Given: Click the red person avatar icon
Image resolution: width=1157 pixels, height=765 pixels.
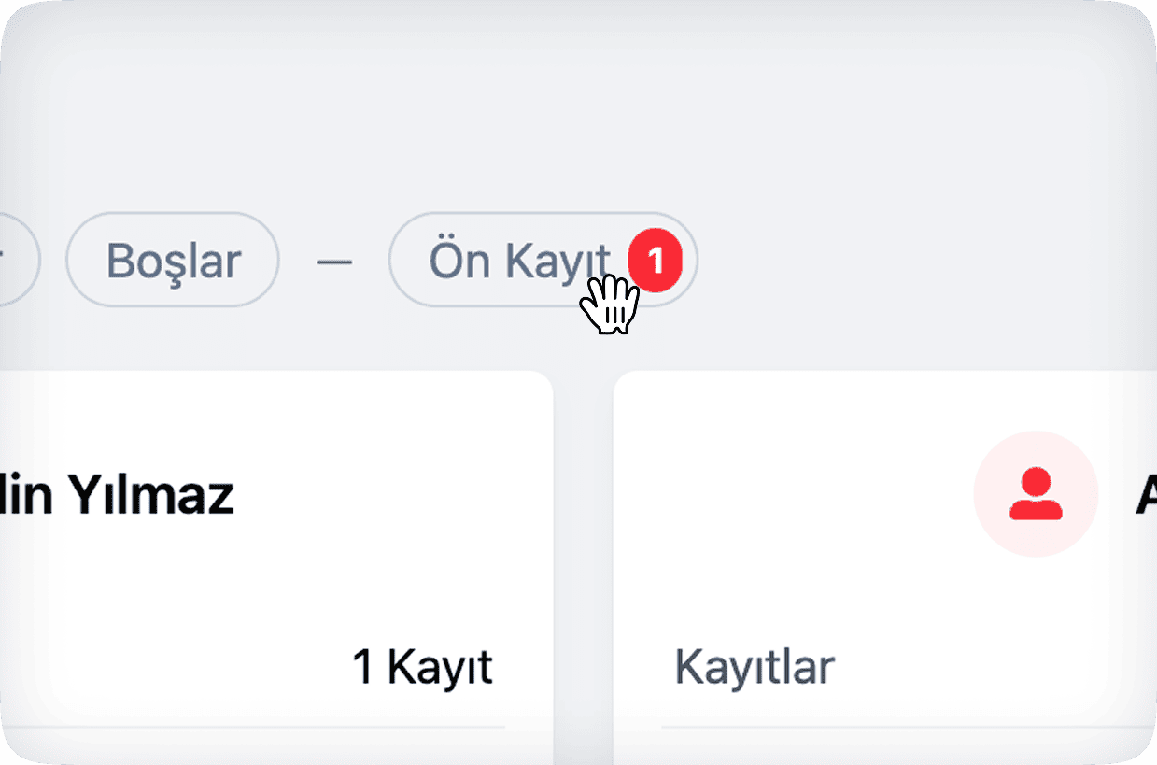Looking at the screenshot, I should tap(1036, 494).
